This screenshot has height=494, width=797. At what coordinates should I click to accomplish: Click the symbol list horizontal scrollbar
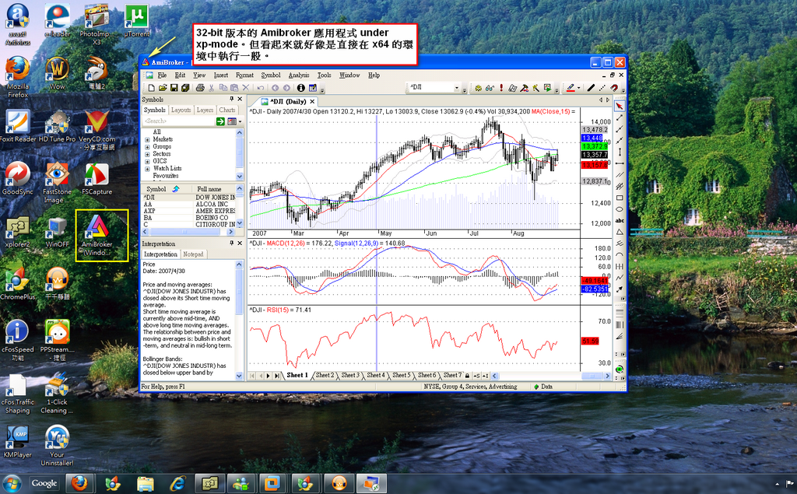(188, 232)
